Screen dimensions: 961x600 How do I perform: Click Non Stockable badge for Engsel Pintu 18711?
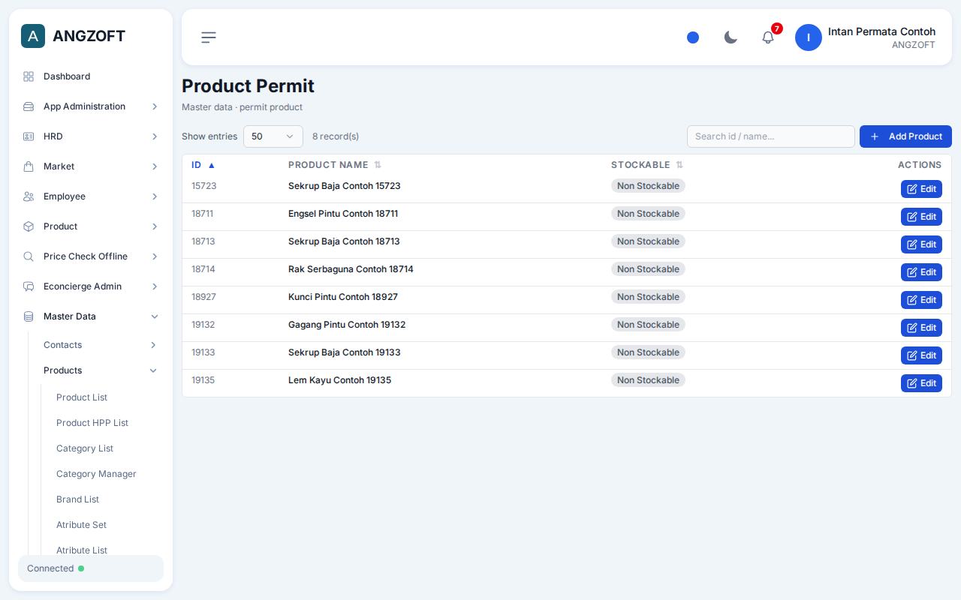648,214
